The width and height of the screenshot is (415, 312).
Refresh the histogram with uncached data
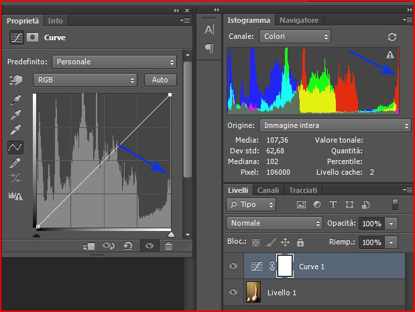[x=392, y=37]
